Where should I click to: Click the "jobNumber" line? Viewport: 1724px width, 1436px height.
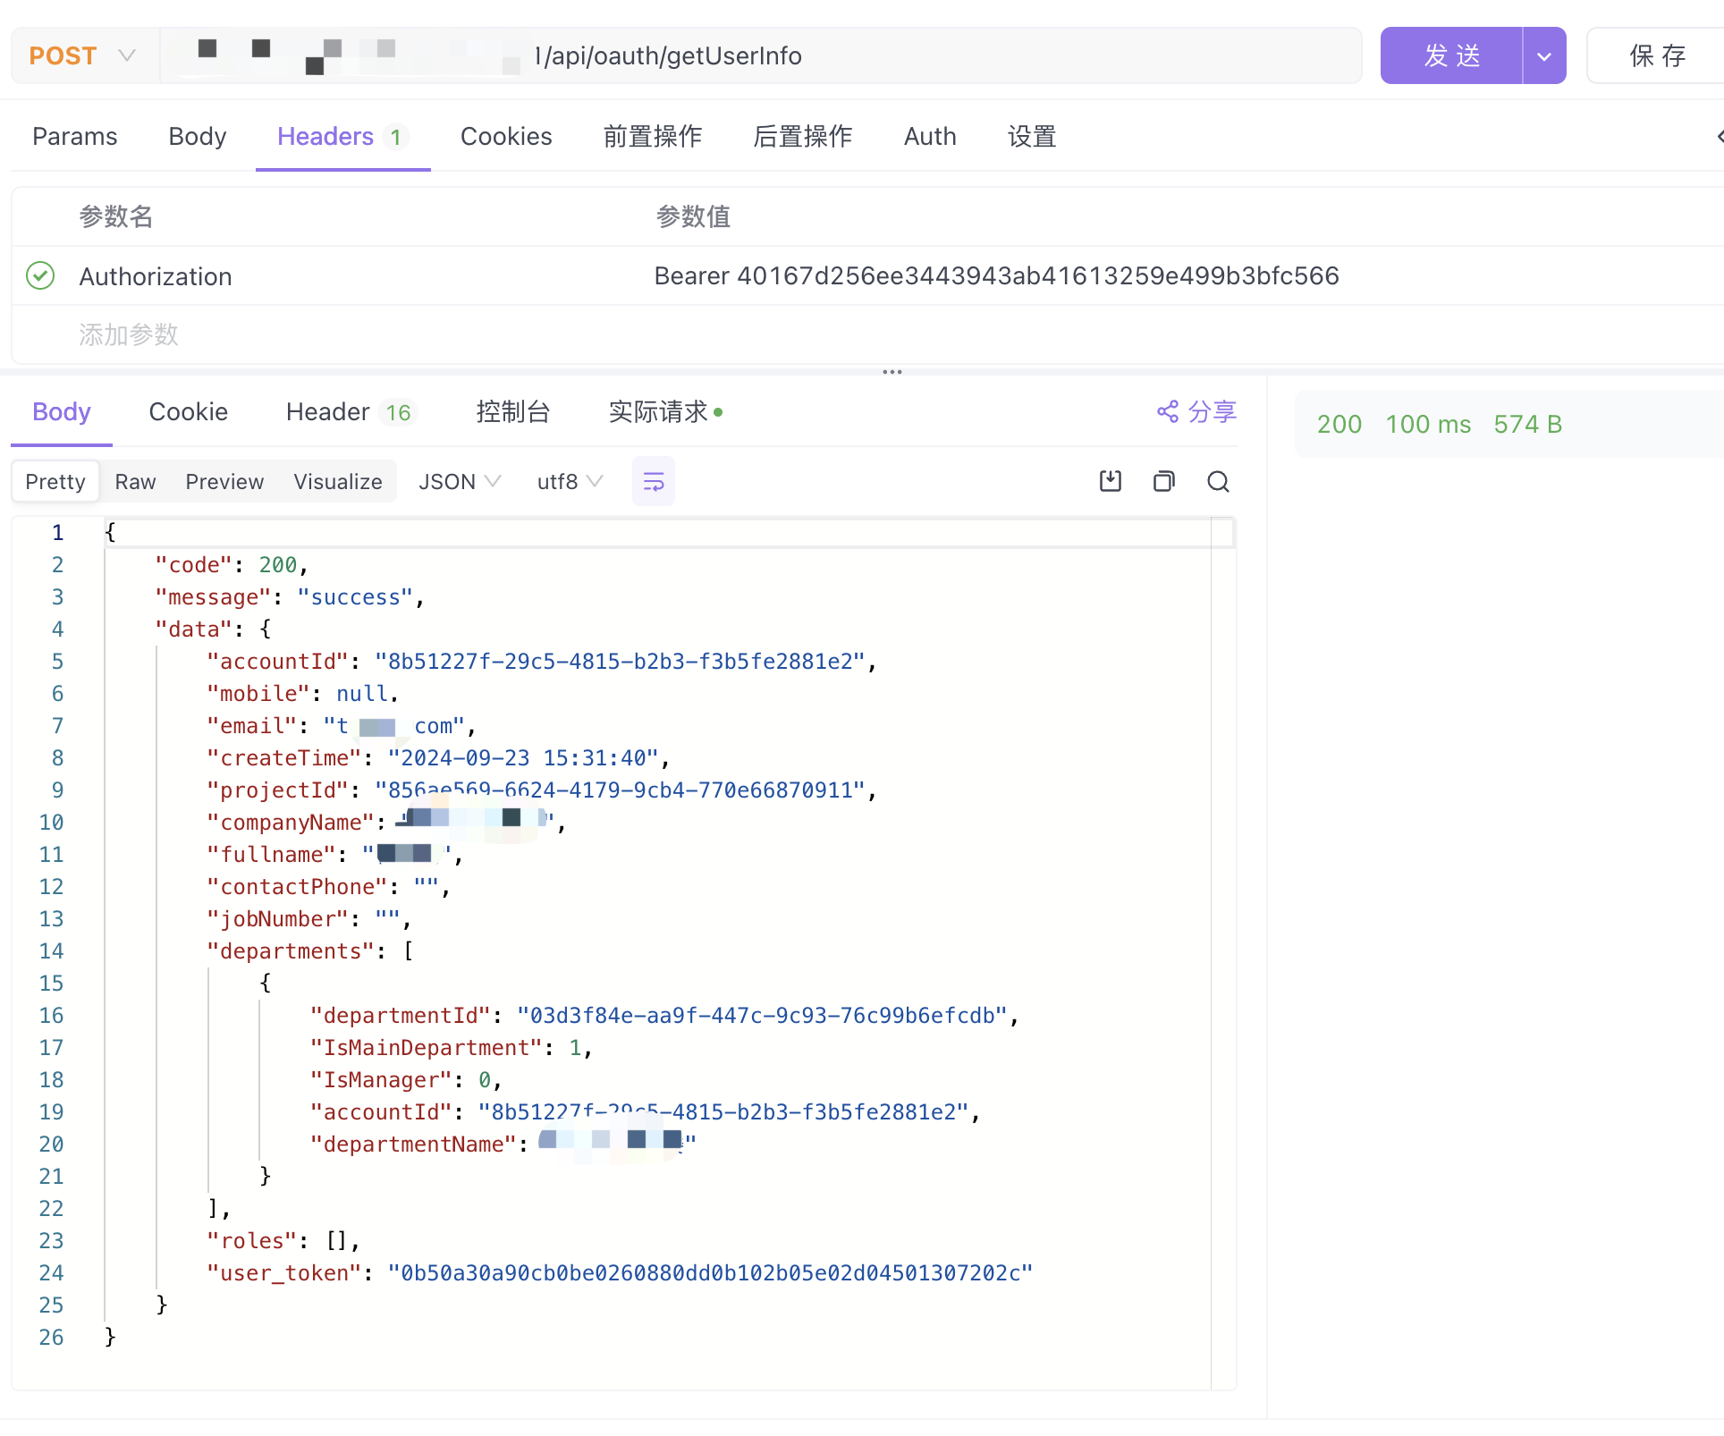(x=308, y=918)
